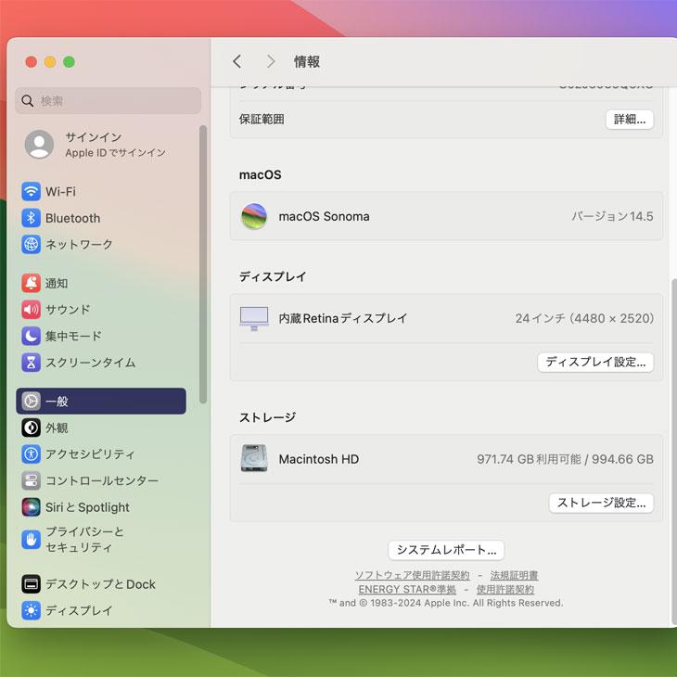Open 法規証明書 link

[514, 575]
